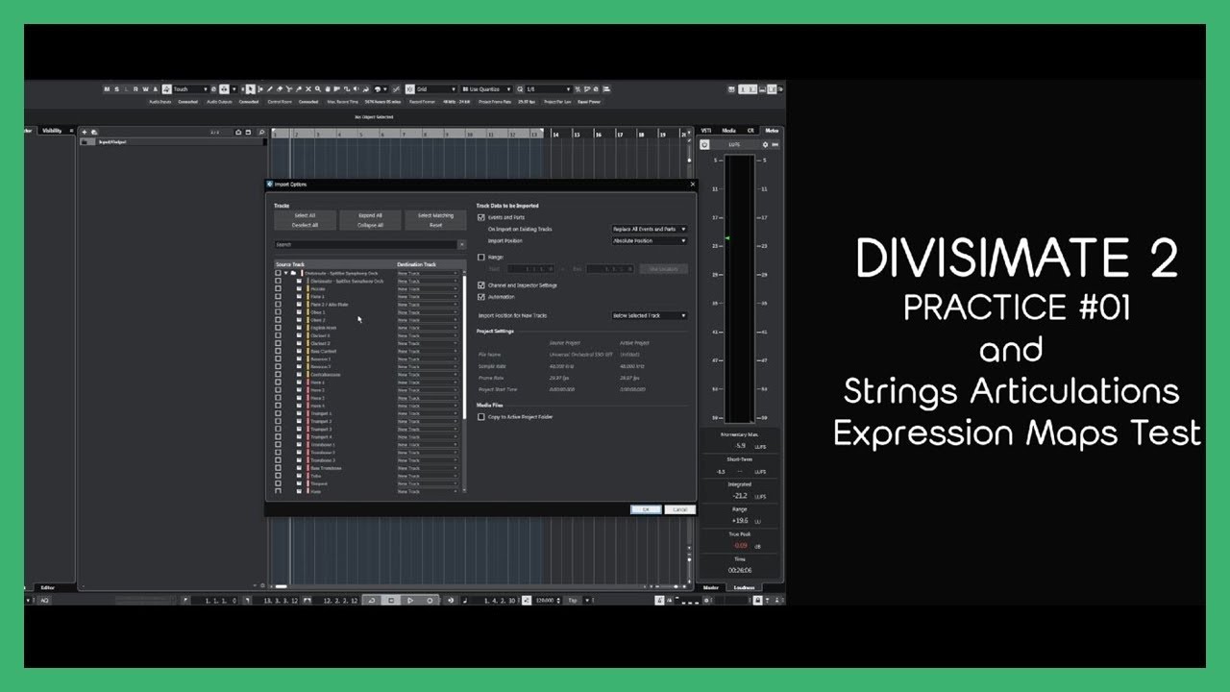Check the Flute 1 source track box

279,296
